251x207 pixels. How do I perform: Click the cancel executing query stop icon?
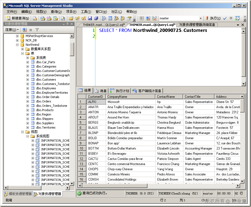click(231, 18)
